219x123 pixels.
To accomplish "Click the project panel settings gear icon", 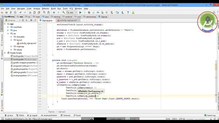I will click(x=31, y=20).
